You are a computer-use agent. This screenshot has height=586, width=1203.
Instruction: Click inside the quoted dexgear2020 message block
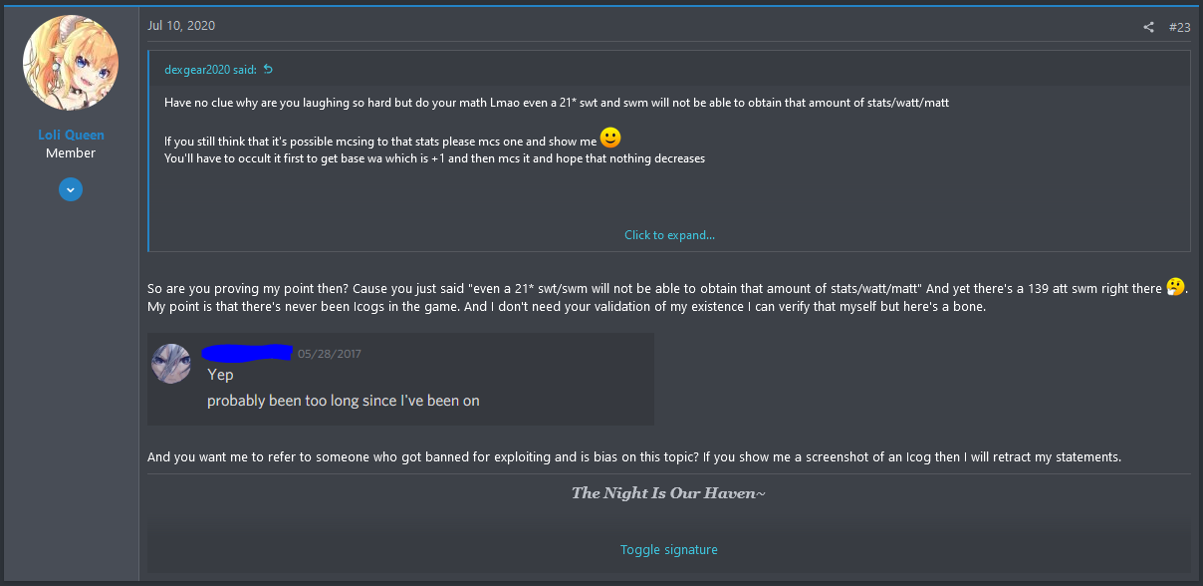tap(669, 151)
